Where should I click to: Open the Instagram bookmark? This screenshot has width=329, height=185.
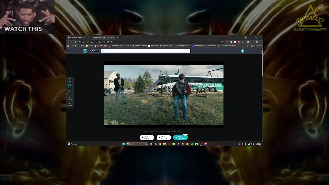point(99,46)
